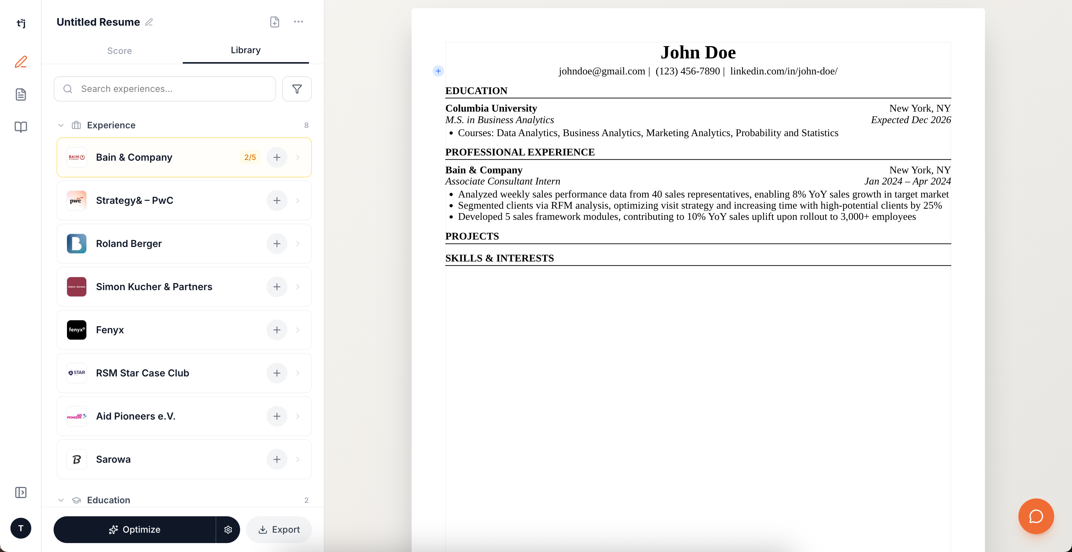Open the orange chat bubble button

tap(1036, 516)
